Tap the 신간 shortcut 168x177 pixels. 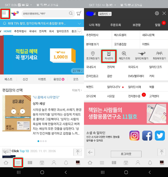tap(25, 79)
